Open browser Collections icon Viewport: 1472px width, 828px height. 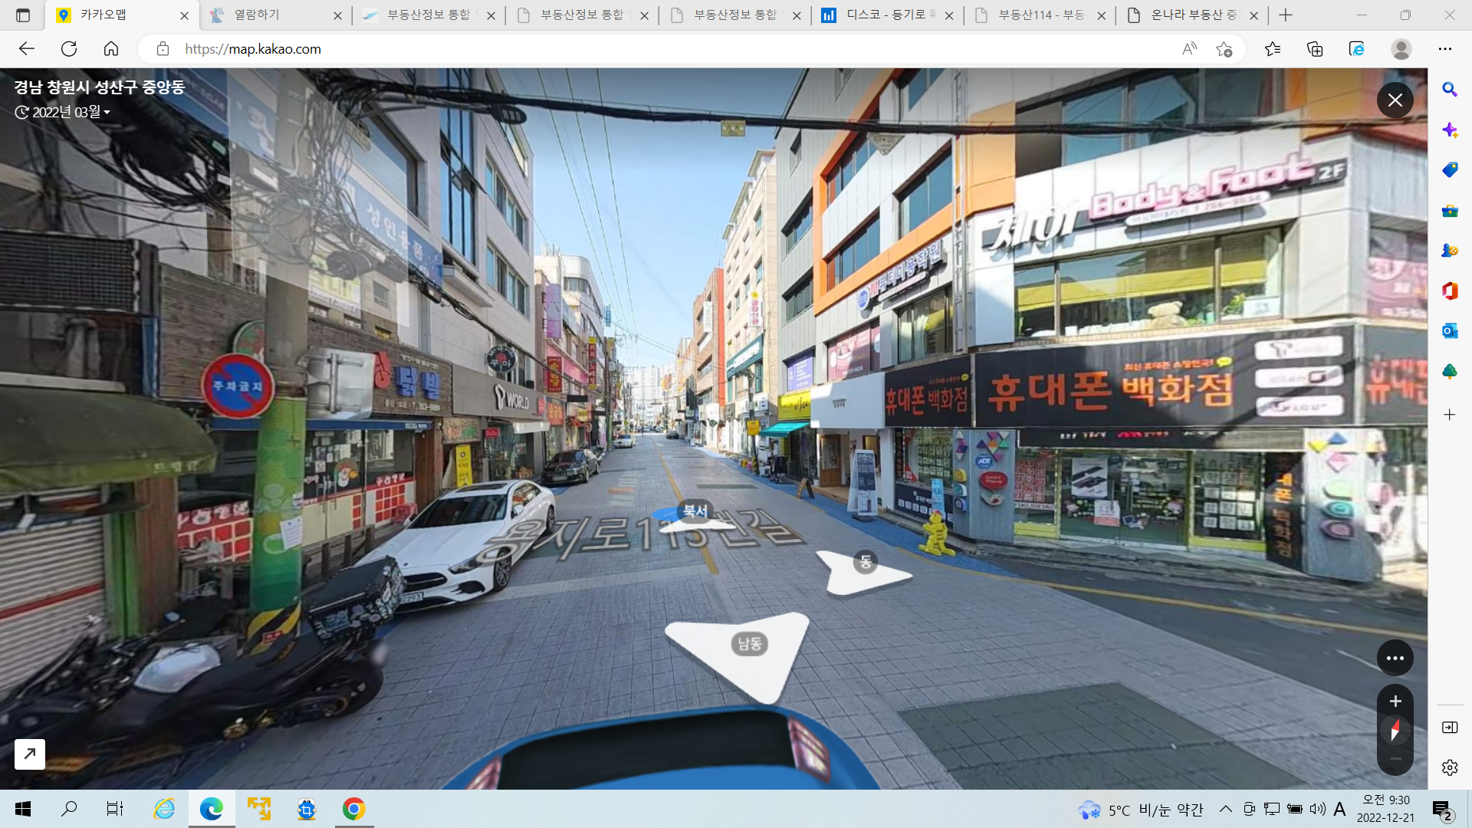[1315, 49]
